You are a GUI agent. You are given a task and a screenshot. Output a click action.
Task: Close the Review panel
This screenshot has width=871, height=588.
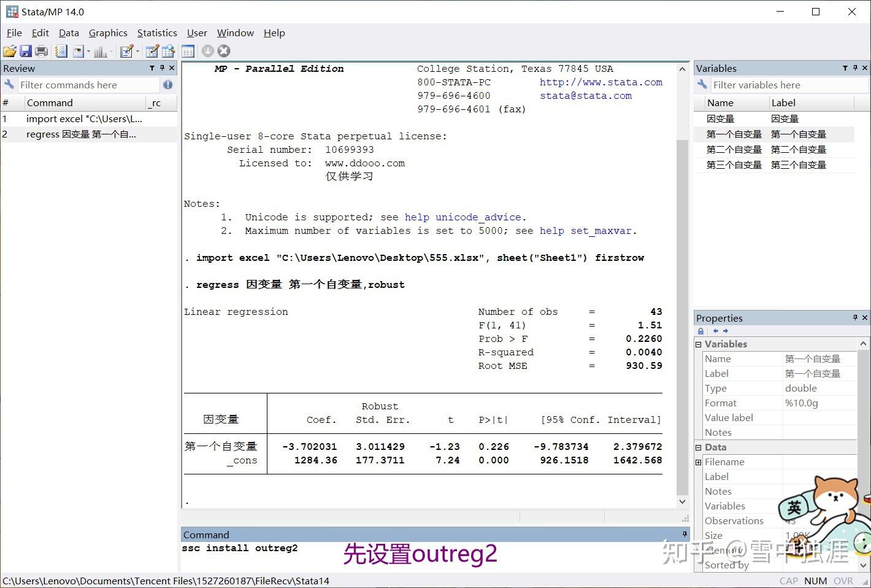tap(172, 68)
